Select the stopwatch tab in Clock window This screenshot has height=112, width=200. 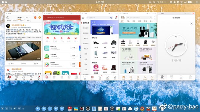click(181, 77)
